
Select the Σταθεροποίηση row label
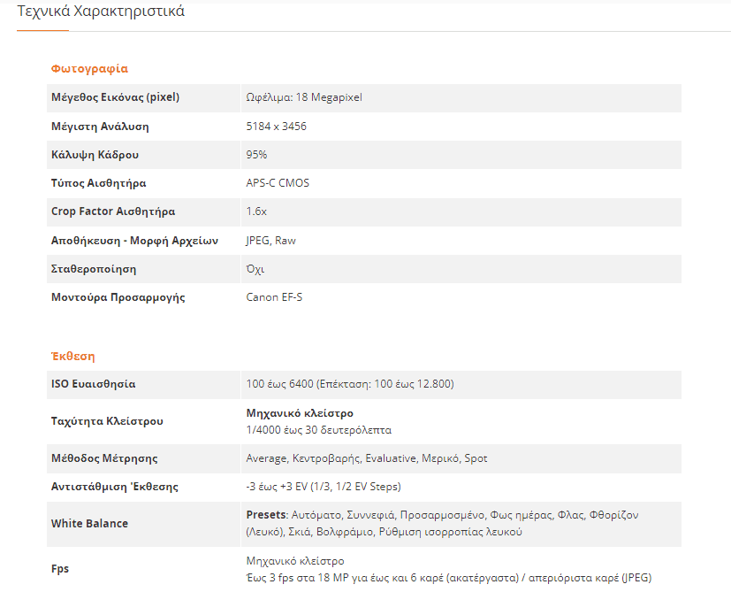pos(93,269)
